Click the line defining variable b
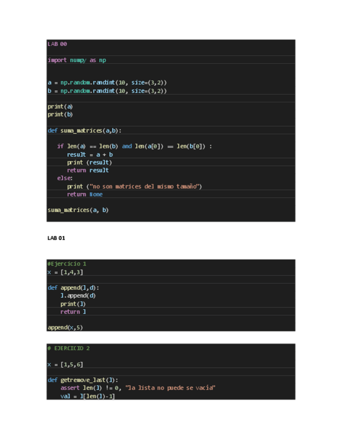Screen dimensions: 342x443 107,91
